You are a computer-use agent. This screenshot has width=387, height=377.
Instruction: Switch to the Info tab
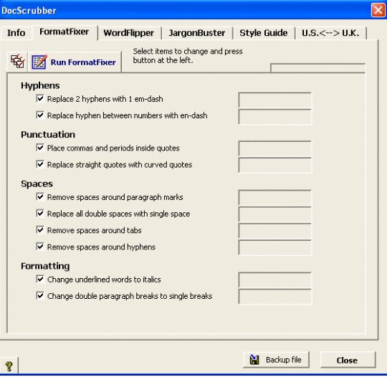16,33
